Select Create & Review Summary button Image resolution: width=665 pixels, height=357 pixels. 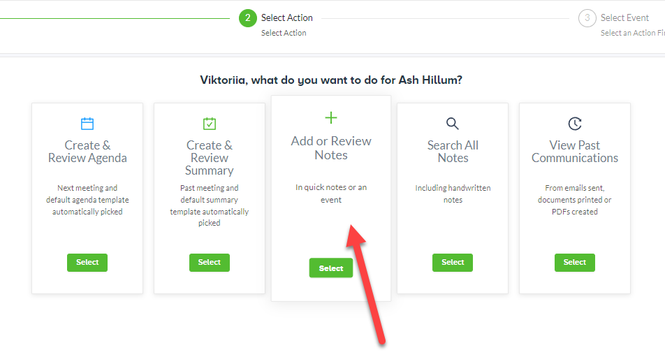[210, 263]
